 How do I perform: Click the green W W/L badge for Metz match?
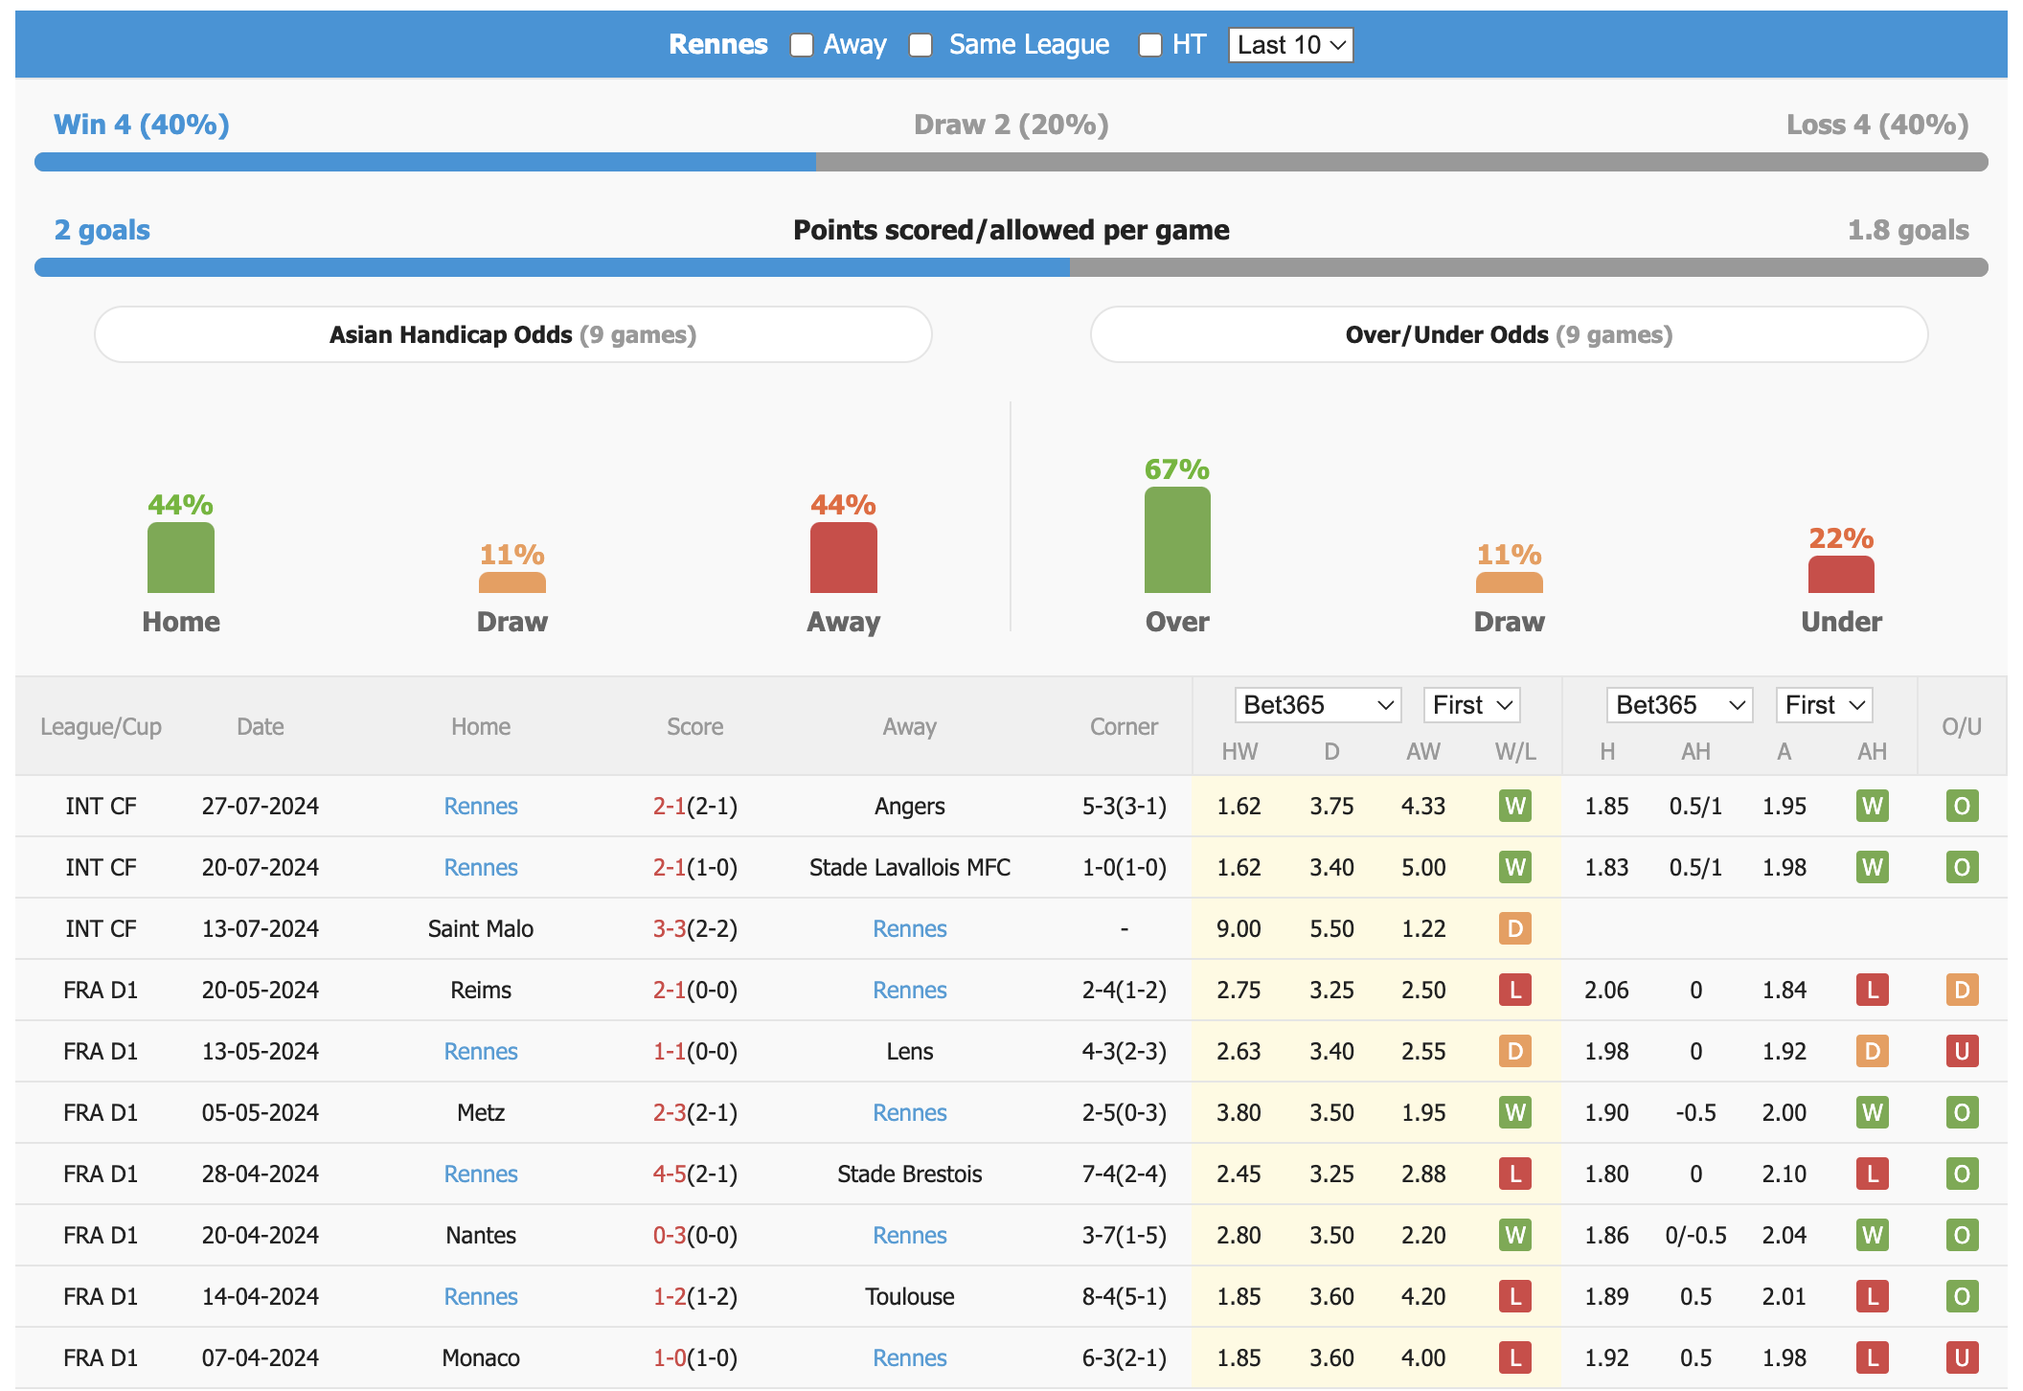pyautogui.click(x=1515, y=1112)
